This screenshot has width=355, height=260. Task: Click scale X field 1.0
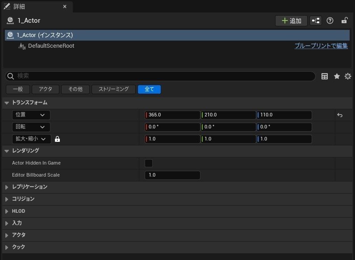pos(172,139)
